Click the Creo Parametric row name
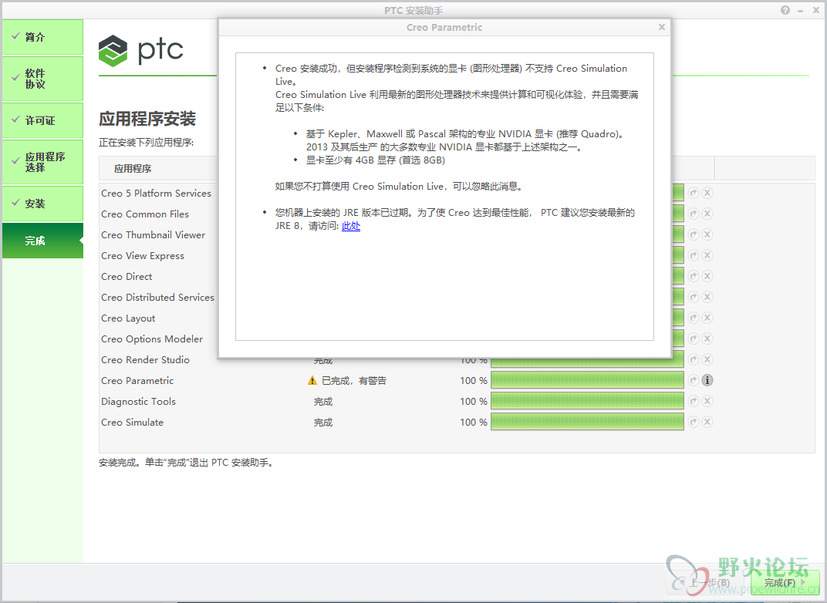Screen dimensions: 827x603 point(137,381)
